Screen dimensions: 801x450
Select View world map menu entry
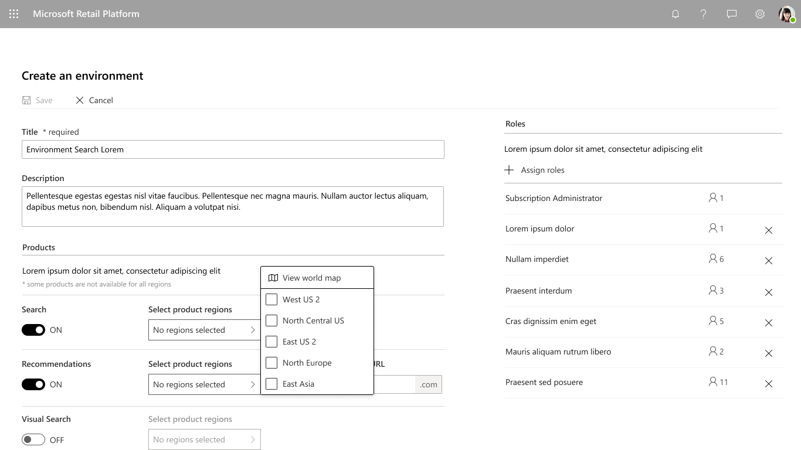click(317, 278)
